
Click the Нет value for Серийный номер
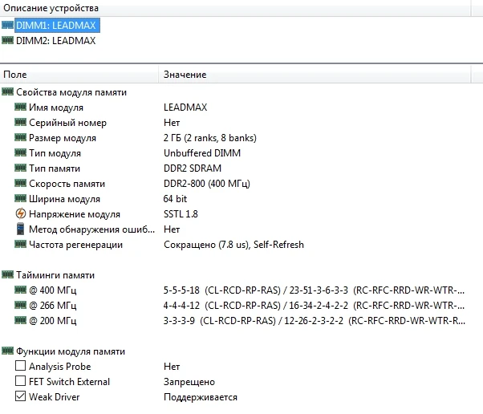coord(172,123)
